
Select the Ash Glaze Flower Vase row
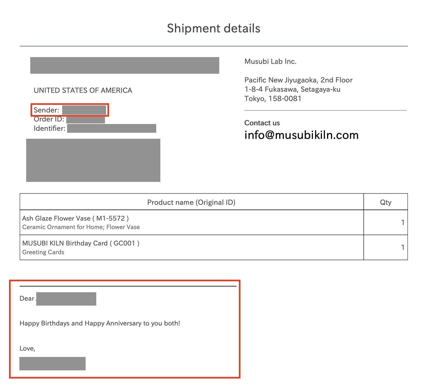[214, 222]
